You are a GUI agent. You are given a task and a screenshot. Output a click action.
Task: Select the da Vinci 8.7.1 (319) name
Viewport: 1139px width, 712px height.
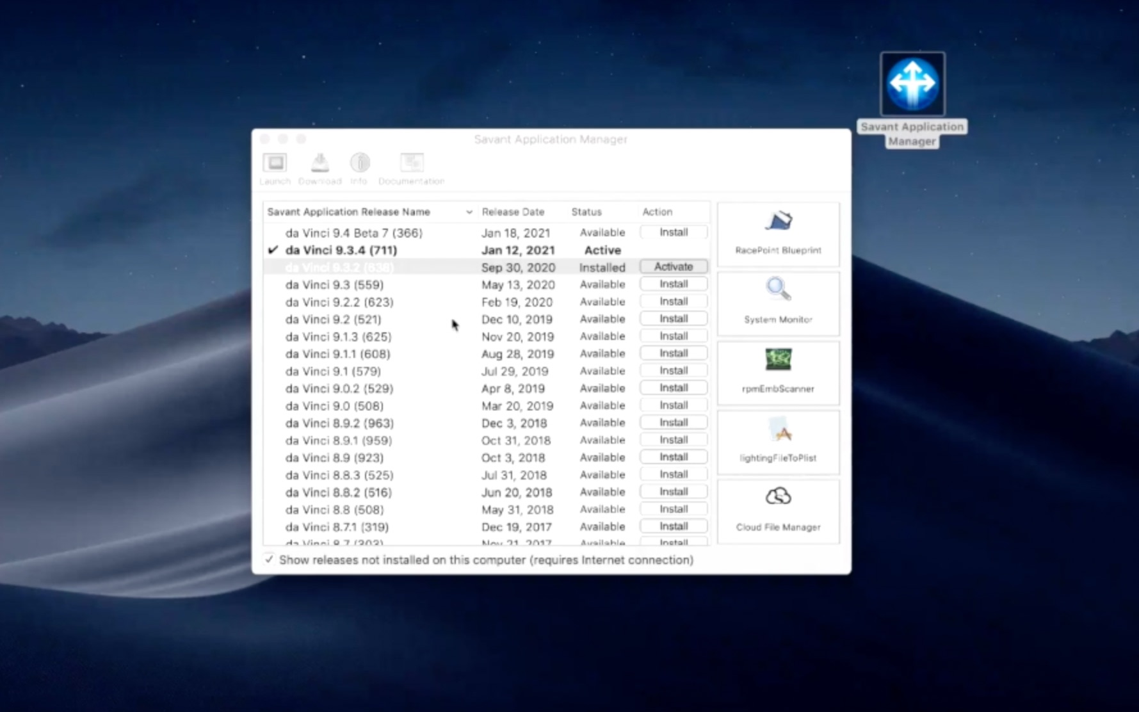[x=337, y=526]
